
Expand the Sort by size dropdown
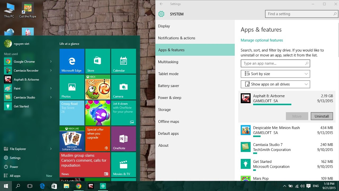275,74
